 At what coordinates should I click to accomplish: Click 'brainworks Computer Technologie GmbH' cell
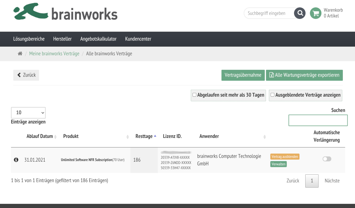pyautogui.click(x=229, y=160)
